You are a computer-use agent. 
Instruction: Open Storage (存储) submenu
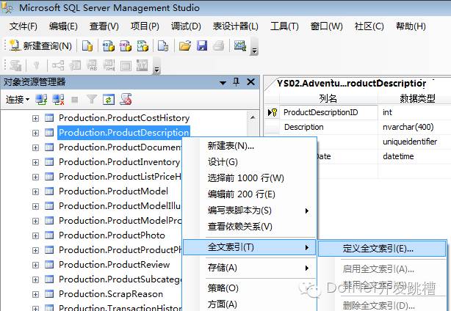pos(250,268)
